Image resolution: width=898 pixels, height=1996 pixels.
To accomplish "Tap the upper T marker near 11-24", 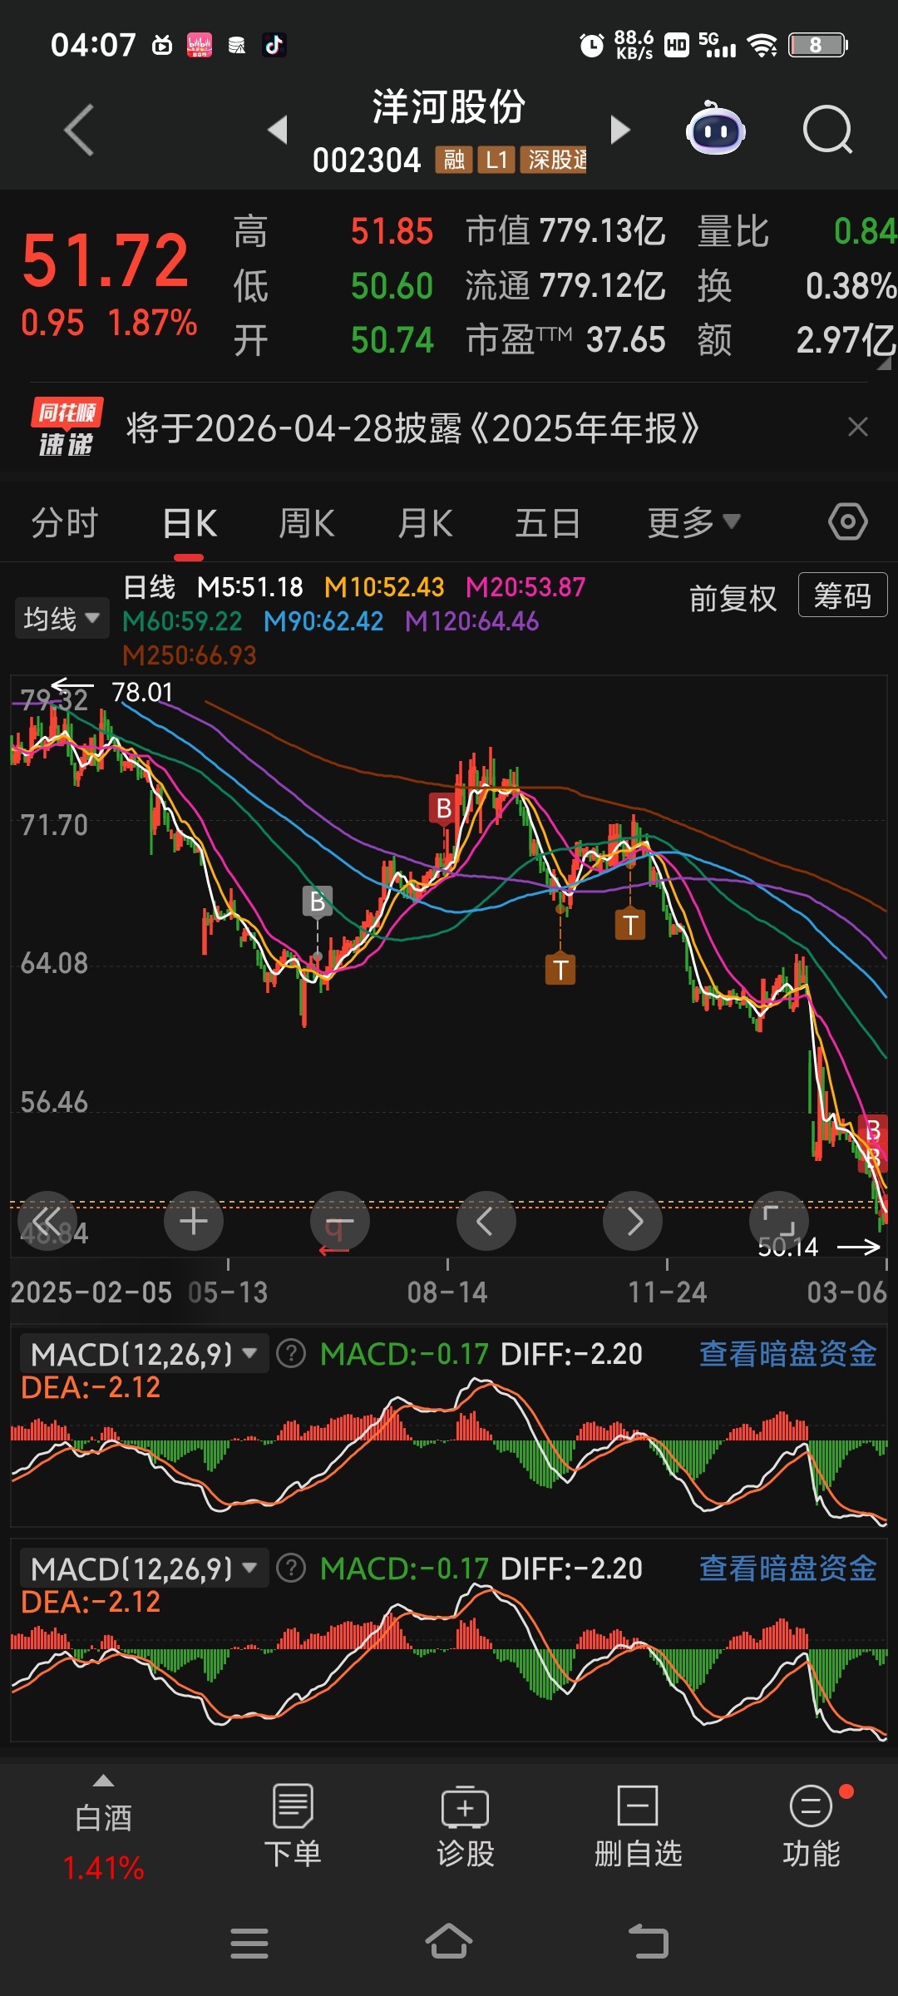I will click(630, 924).
